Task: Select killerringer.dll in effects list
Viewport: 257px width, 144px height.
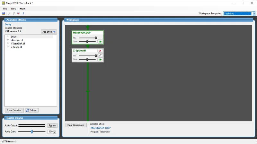Action: click(x=17, y=40)
